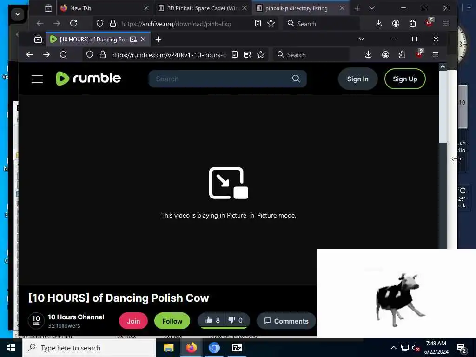Like the video with thumbs up

[212, 320]
